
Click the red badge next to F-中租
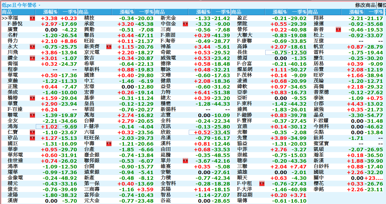coord(262,184)
